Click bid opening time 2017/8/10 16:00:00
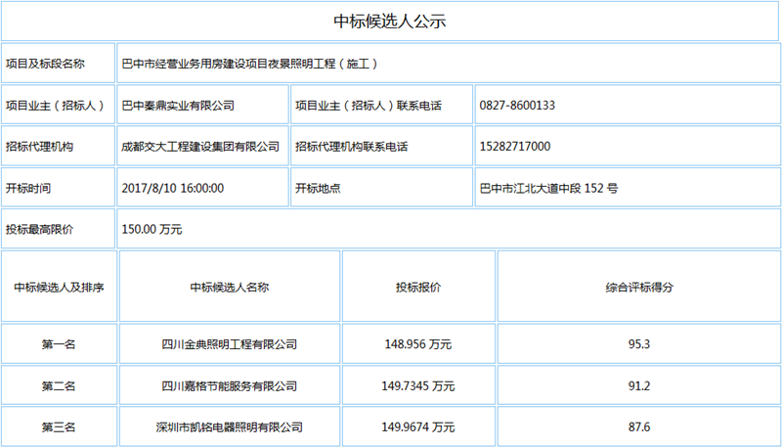Image resolution: width=782 pixels, height=448 pixels. (173, 188)
